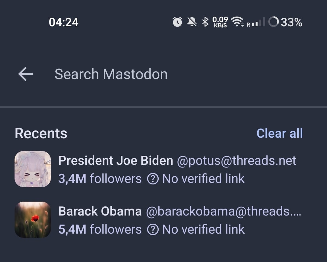The image size is (327, 262).
Task: Open President Joe Biden's avatar thumbnail
Action: 33,169
